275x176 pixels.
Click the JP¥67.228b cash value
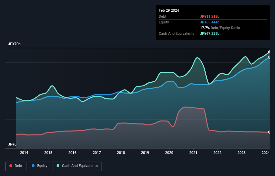[x=210, y=33]
